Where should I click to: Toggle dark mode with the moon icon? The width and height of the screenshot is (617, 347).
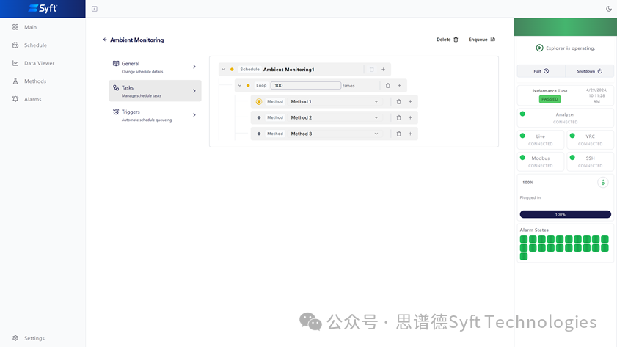tap(609, 9)
